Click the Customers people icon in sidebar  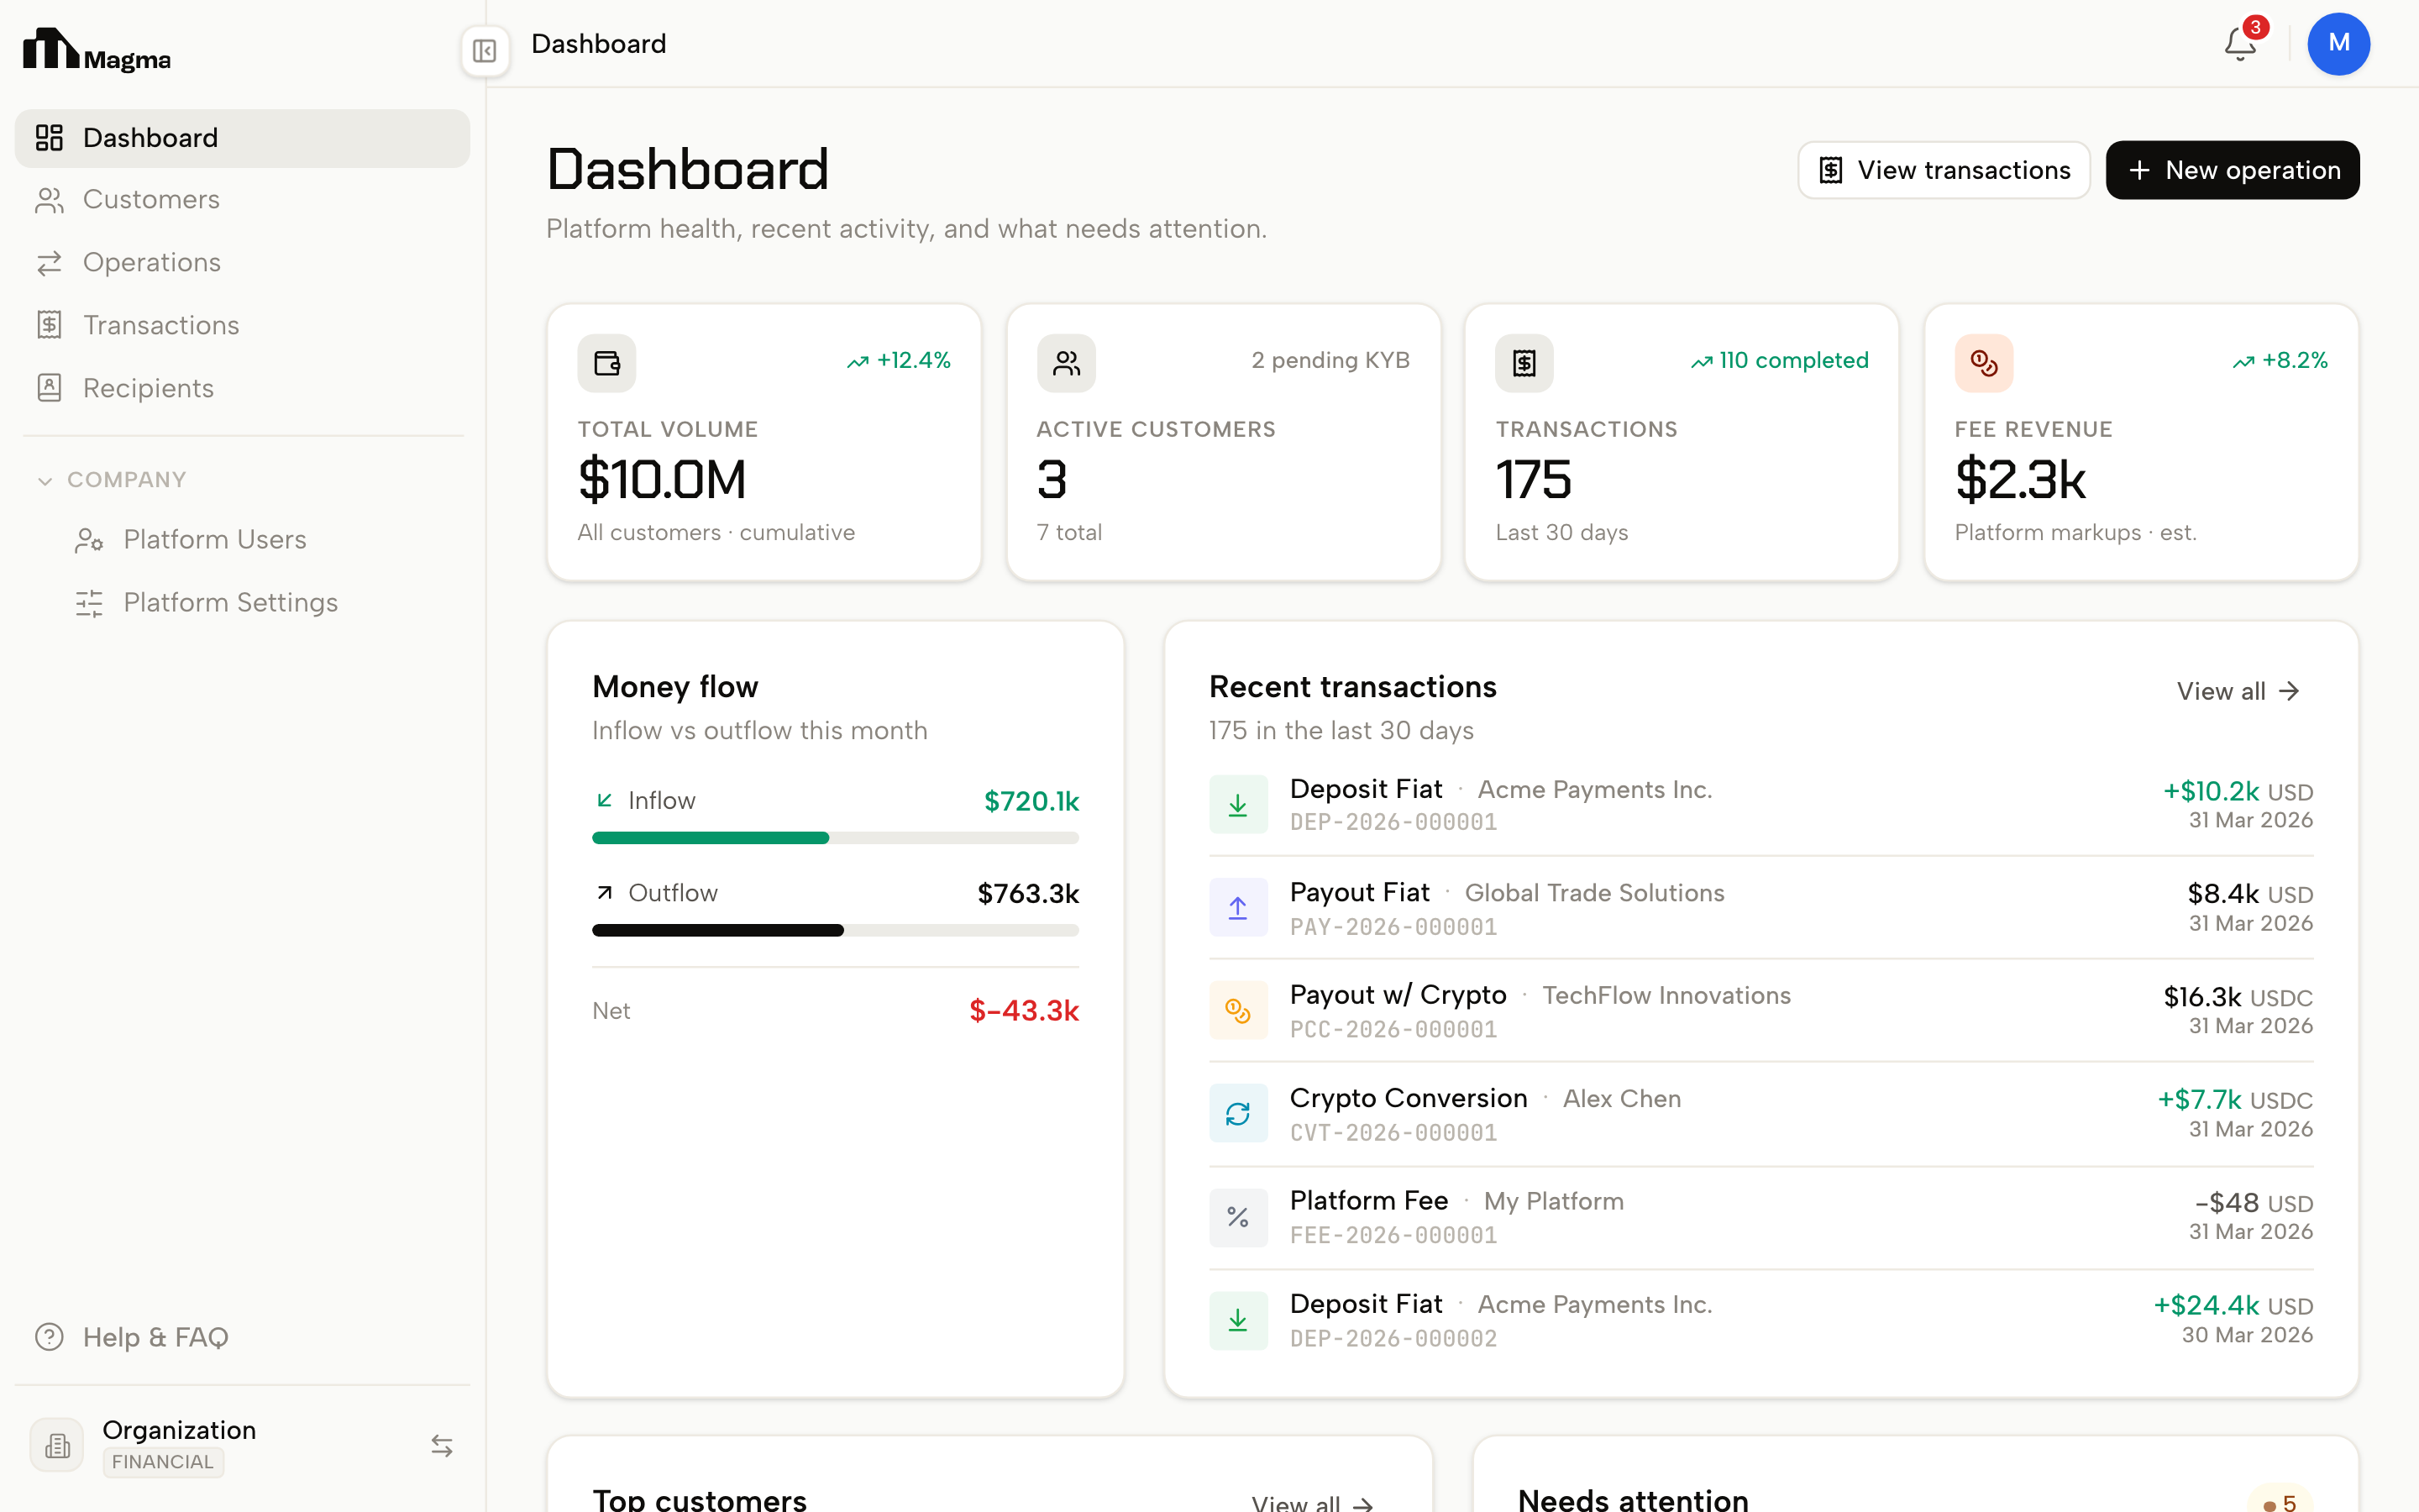49,200
